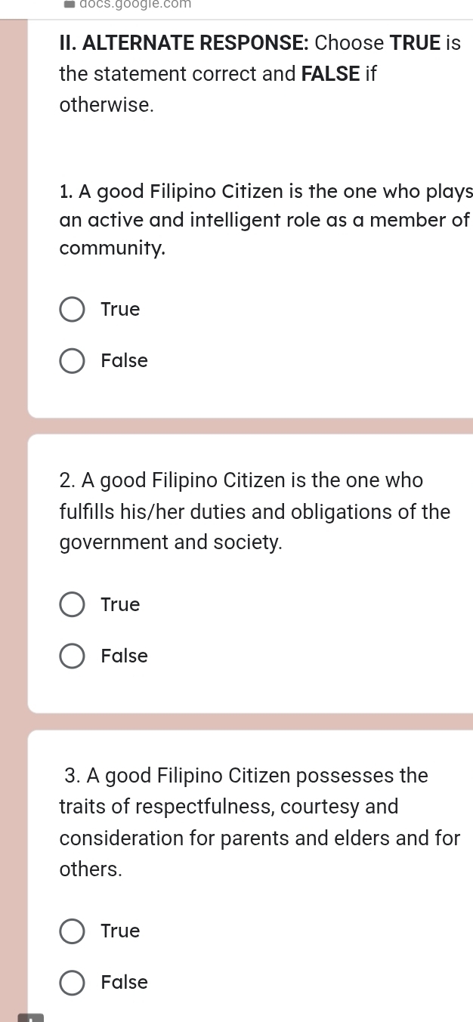
Task: Click question 1 text about active role
Action: 264,220
